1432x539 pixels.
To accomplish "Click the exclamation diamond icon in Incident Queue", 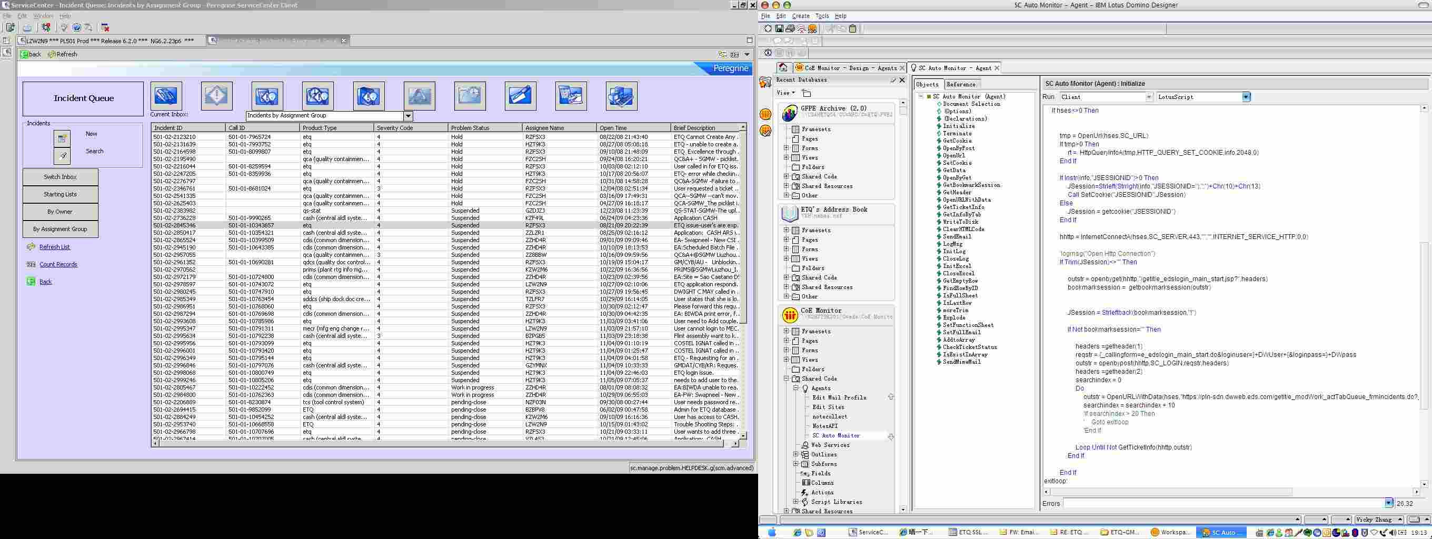I will tap(216, 96).
